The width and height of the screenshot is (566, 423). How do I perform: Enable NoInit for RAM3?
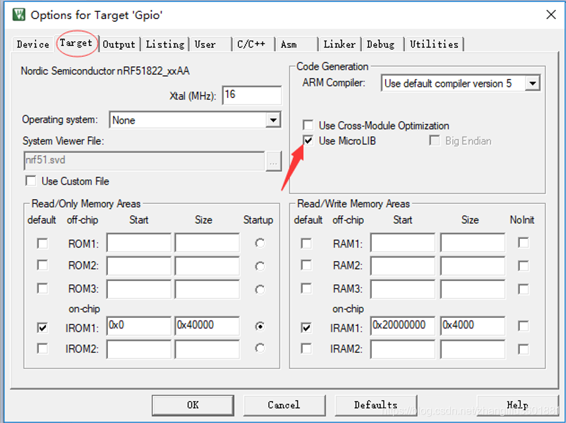pos(523,289)
